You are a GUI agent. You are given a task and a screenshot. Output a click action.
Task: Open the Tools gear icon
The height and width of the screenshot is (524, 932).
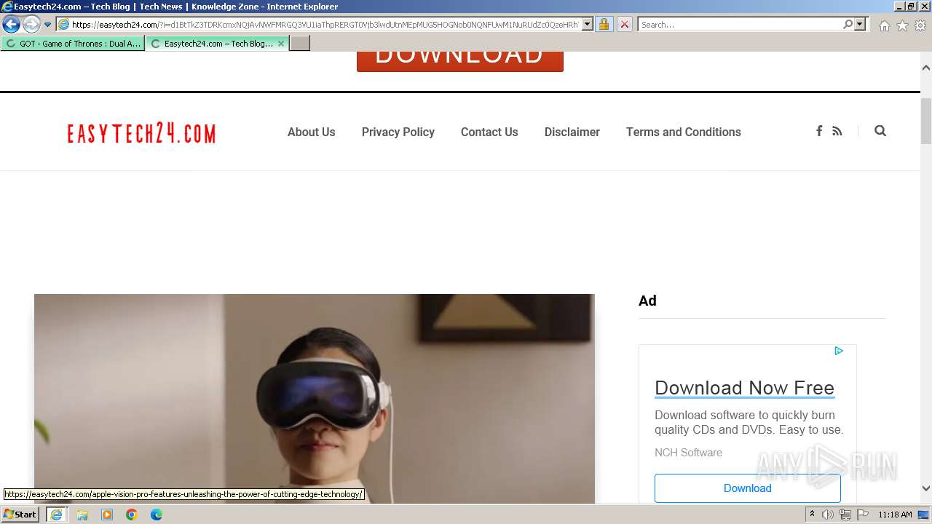pyautogui.click(x=920, y=25)
